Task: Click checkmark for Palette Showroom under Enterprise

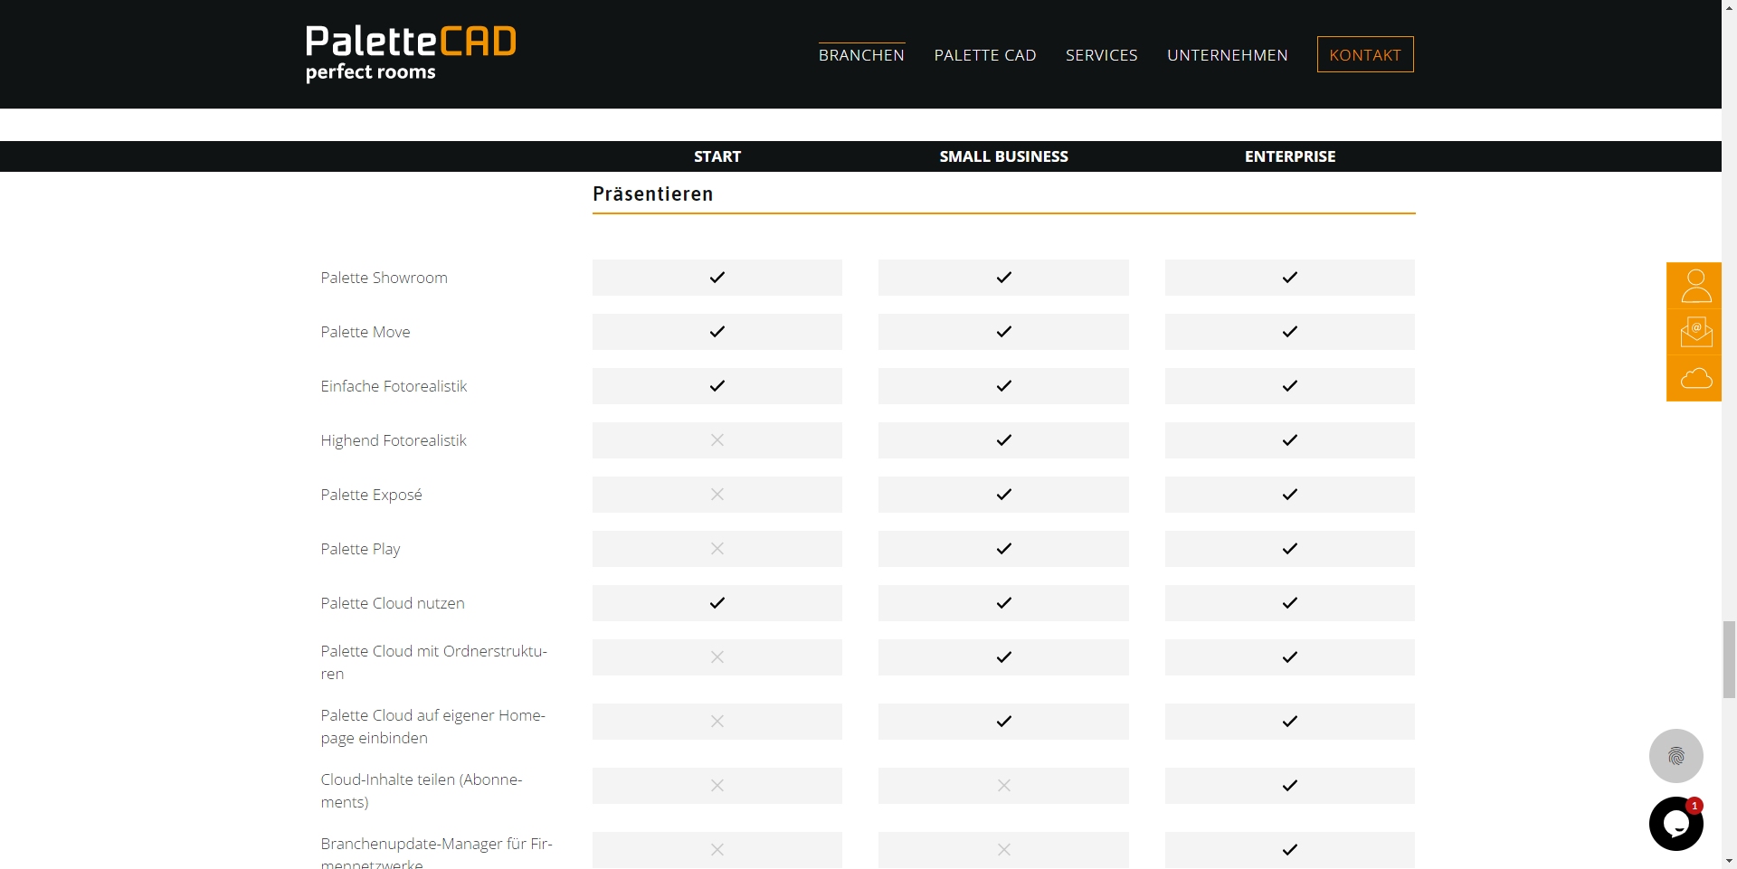Action: coord(1290,278)
